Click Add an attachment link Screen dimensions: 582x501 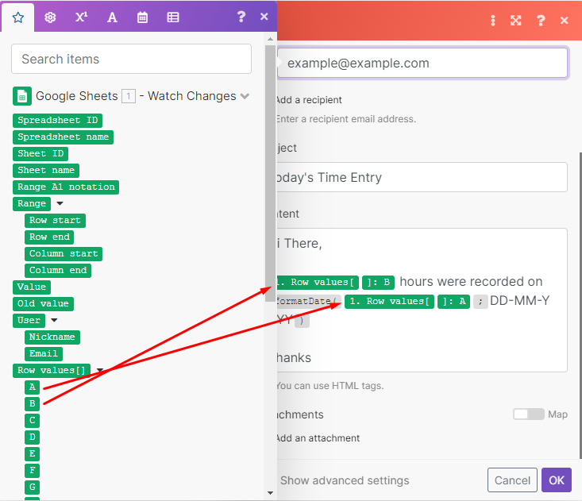pos(318,438)
